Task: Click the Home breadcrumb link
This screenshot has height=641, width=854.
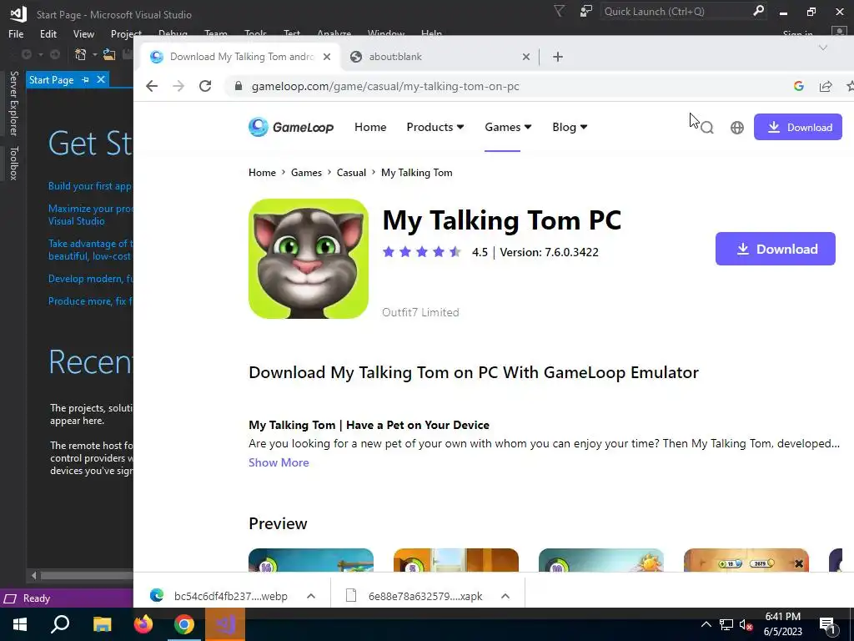Action: point(262,173)
